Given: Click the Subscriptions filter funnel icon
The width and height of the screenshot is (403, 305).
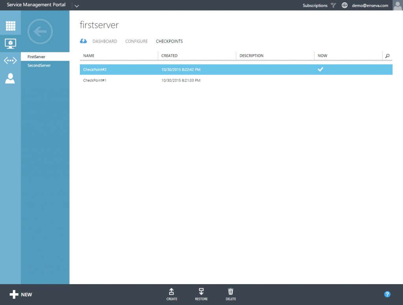Looking at the screenshot, I should (x=333, y=6).
